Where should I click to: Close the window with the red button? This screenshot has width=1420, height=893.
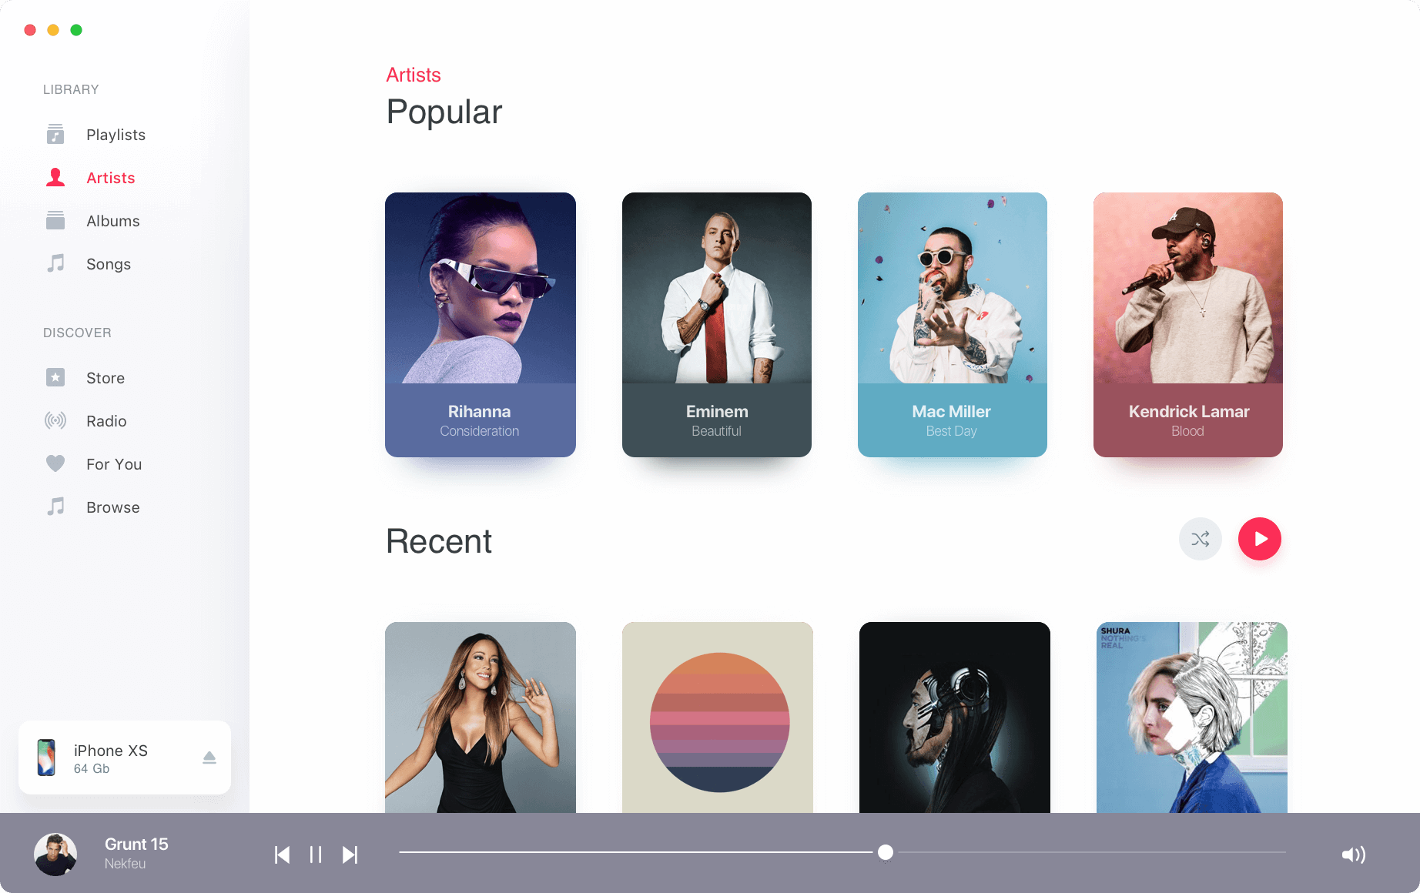click(30, 30)
